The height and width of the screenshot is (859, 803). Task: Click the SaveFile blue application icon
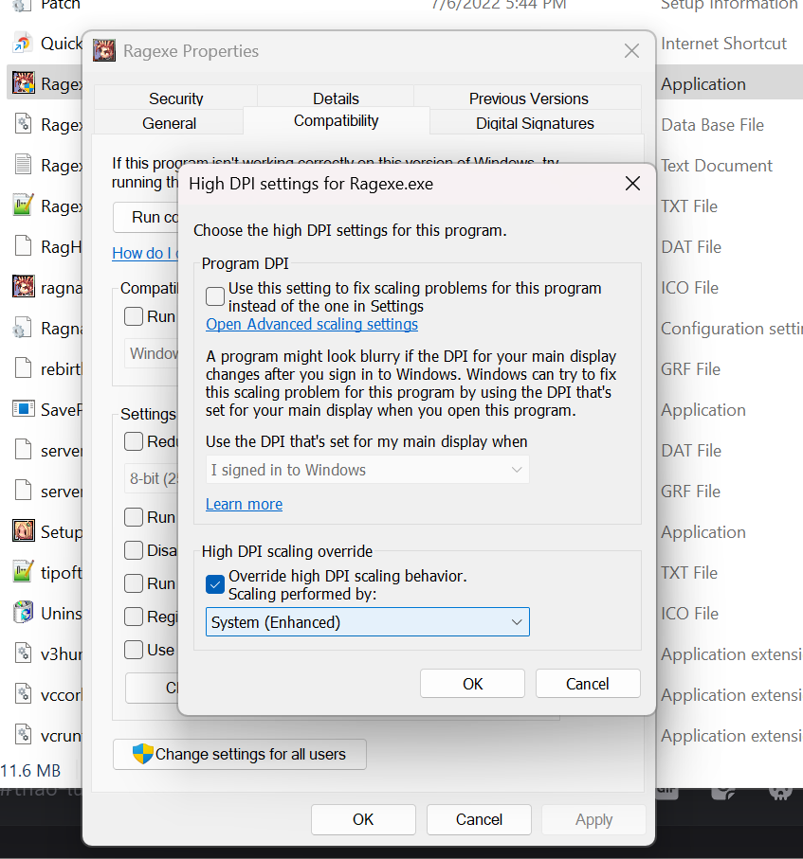coord(23,408)
